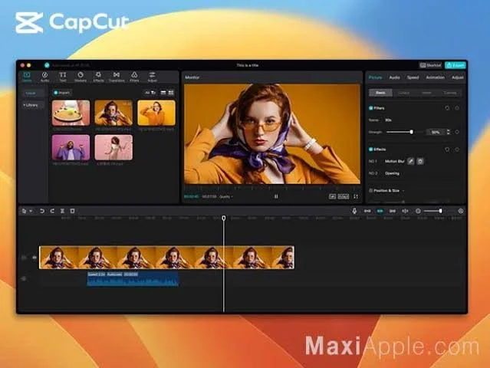Switch media view to grid layout
The width and height of the screenshot is (490, 368).
point(171,93)
